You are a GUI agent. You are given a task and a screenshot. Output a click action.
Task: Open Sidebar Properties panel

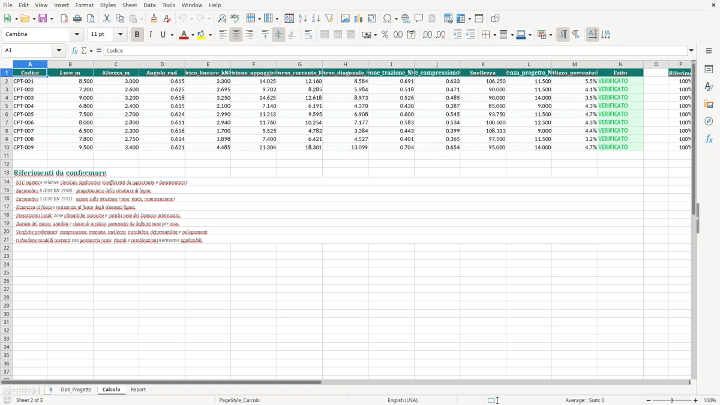[709, 69]
